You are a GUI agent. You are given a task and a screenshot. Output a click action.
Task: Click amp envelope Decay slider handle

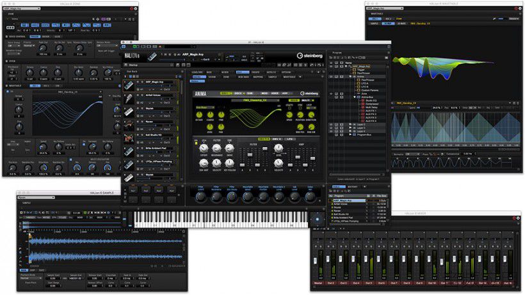(x=298, y=157)
